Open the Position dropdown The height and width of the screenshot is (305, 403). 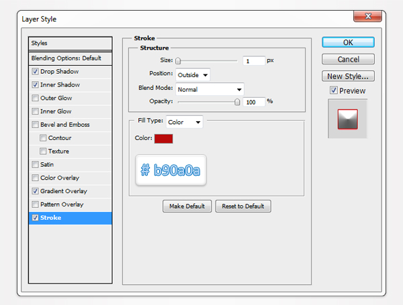193,74
